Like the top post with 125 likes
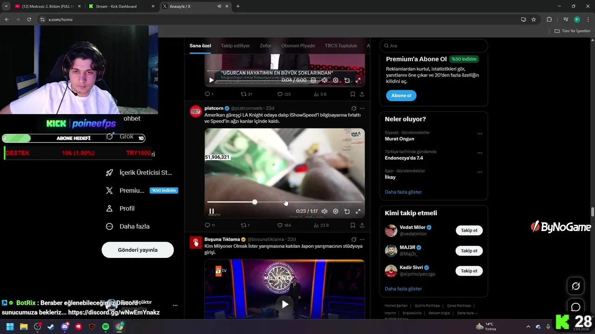 [284, 94]
